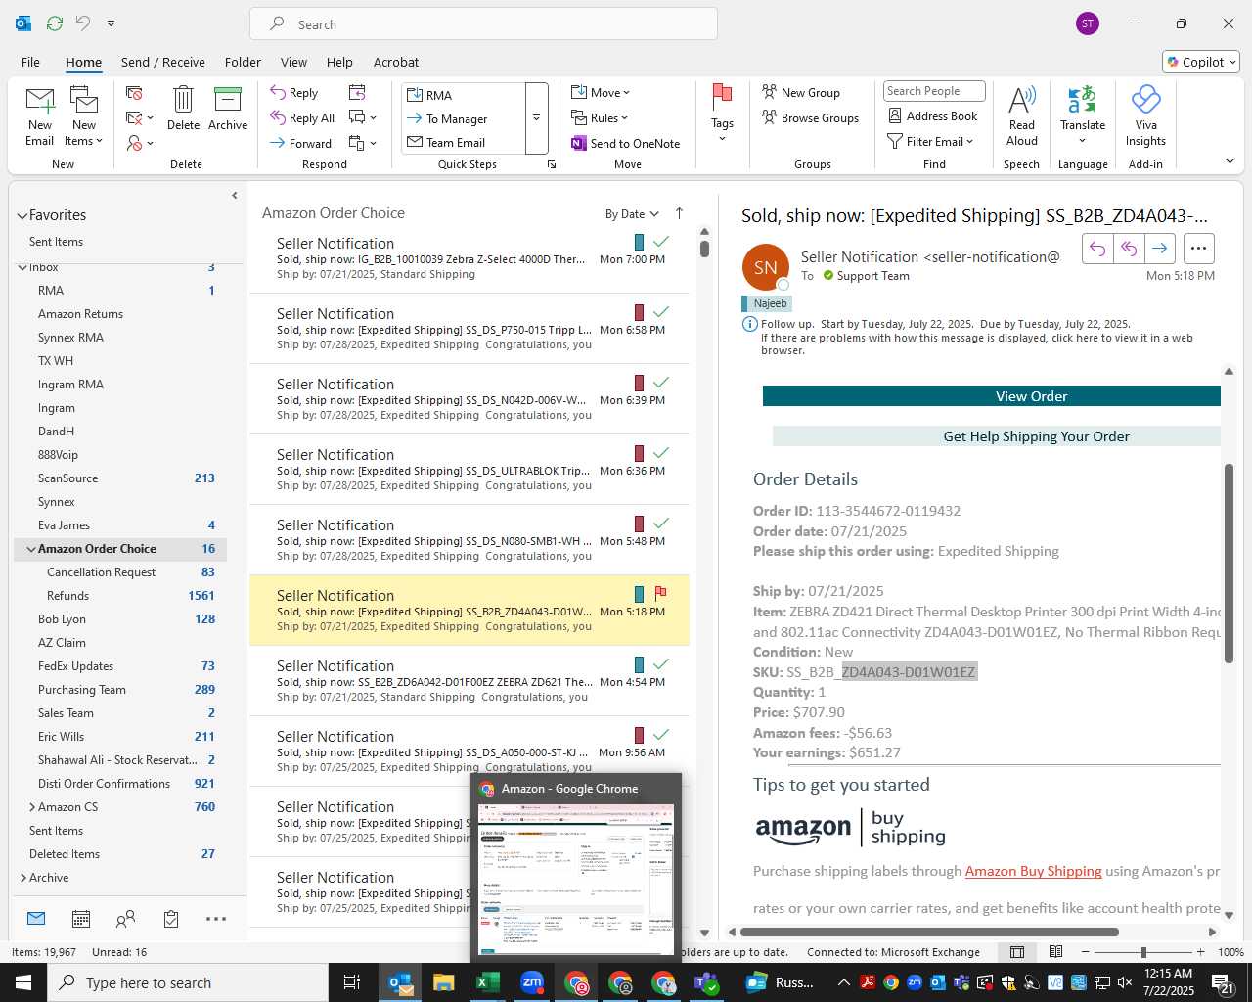Click Browse Groups
The width and height of the screenshot is (1252, 1002).
point(810,118)
